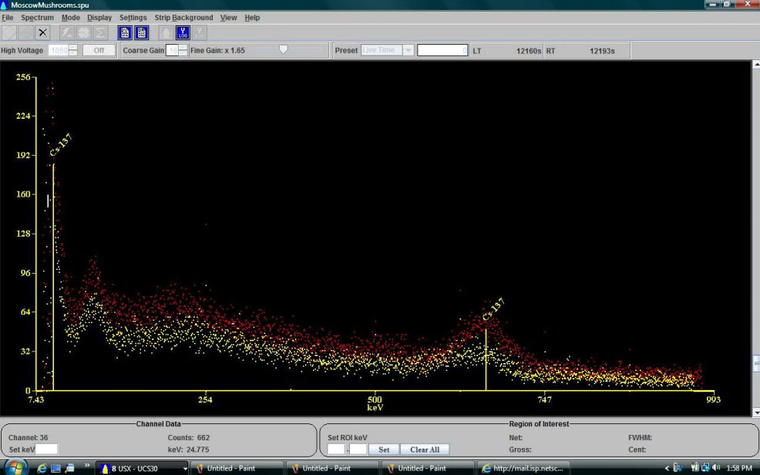Click the disabled peak-finder toolbar icon
Screen dimensions: 760x475
coord(67,32)
